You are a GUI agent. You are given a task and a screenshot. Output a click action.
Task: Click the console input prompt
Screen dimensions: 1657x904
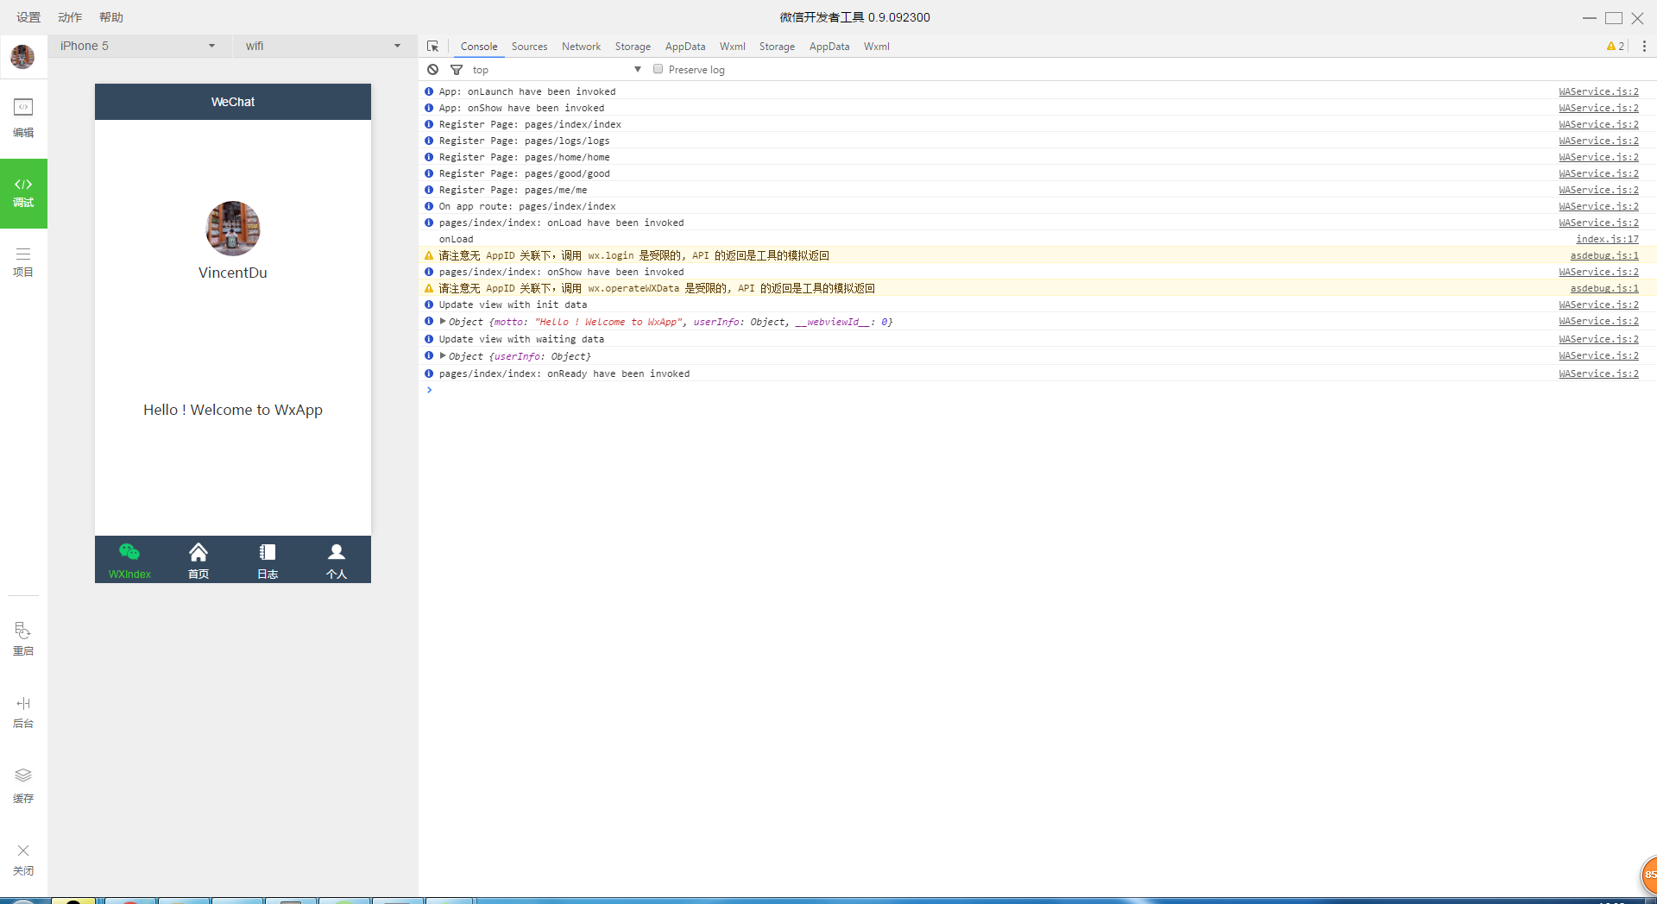point(1036,390)
